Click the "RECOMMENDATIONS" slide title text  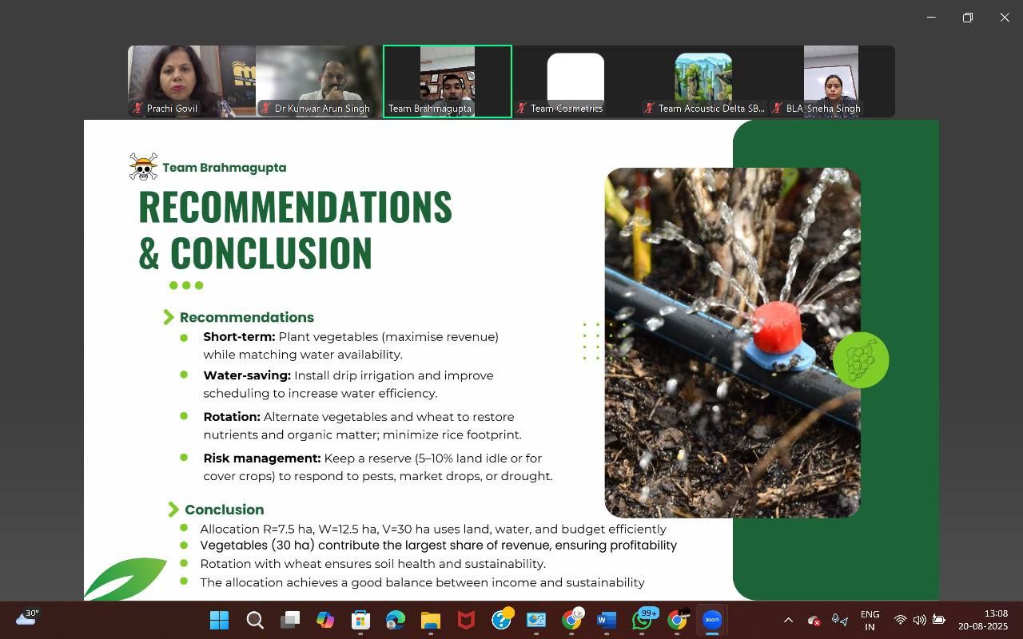tap(296, 206)
